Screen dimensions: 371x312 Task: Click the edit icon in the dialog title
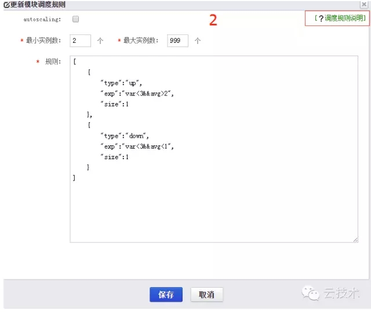[6, 5]
